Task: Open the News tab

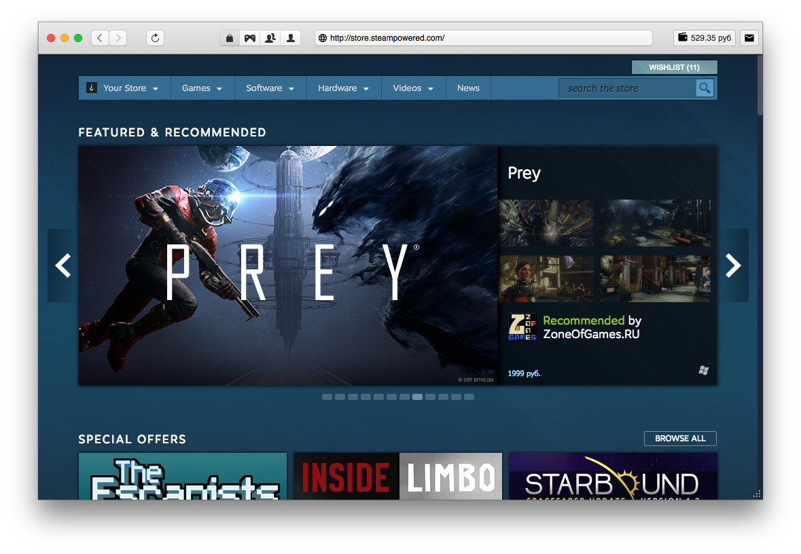Action: [x=468, y=88]
